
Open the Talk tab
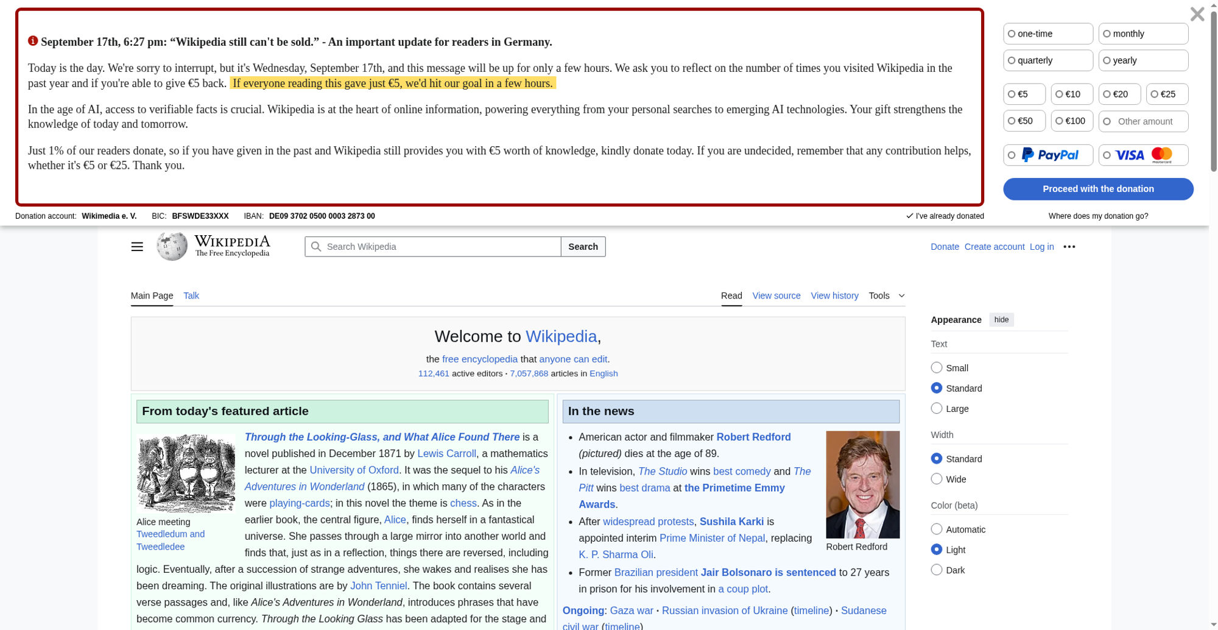pos(191,296)
